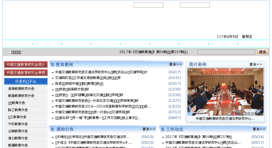Click 更多>> in the 通知公告 section
This screenshot has height=148, width=272.
coord(149,129)
